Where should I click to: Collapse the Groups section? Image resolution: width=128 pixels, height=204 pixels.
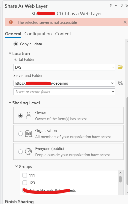tap(16, 166)
